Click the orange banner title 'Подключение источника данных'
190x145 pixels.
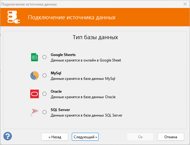(x=71, y=17)
